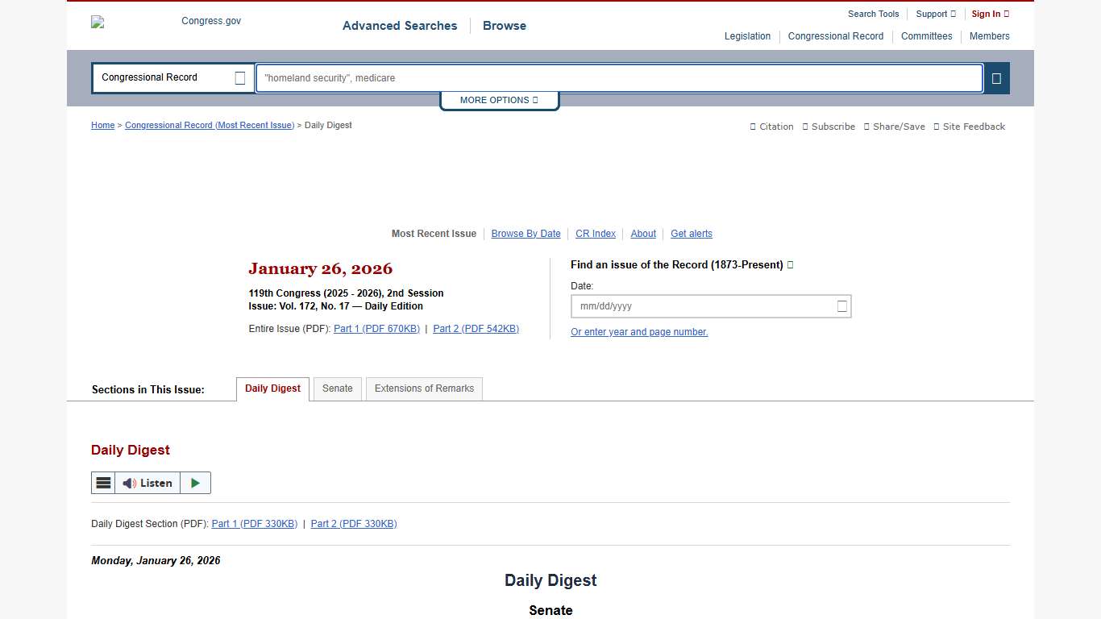This screenshot has height=619, width=1101.
Task: Click the mm/dd/yyyy date input field
Action: pyautogui.click(x=701, y=306)
